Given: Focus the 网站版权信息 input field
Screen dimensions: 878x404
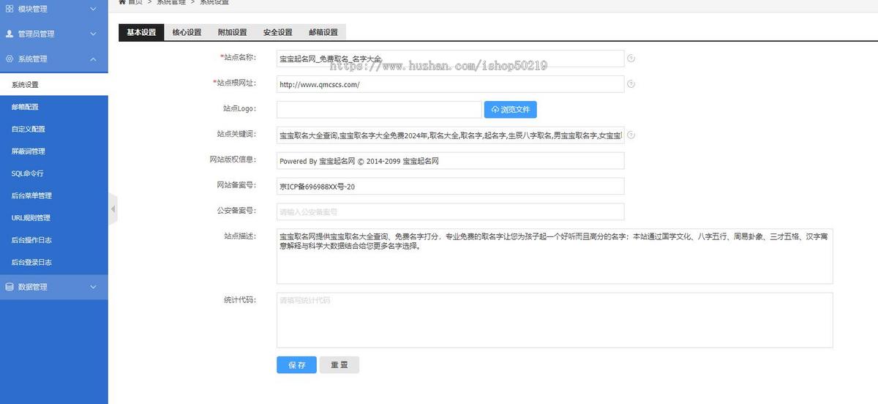Looking at the screenshot, I should pos(451,161).
